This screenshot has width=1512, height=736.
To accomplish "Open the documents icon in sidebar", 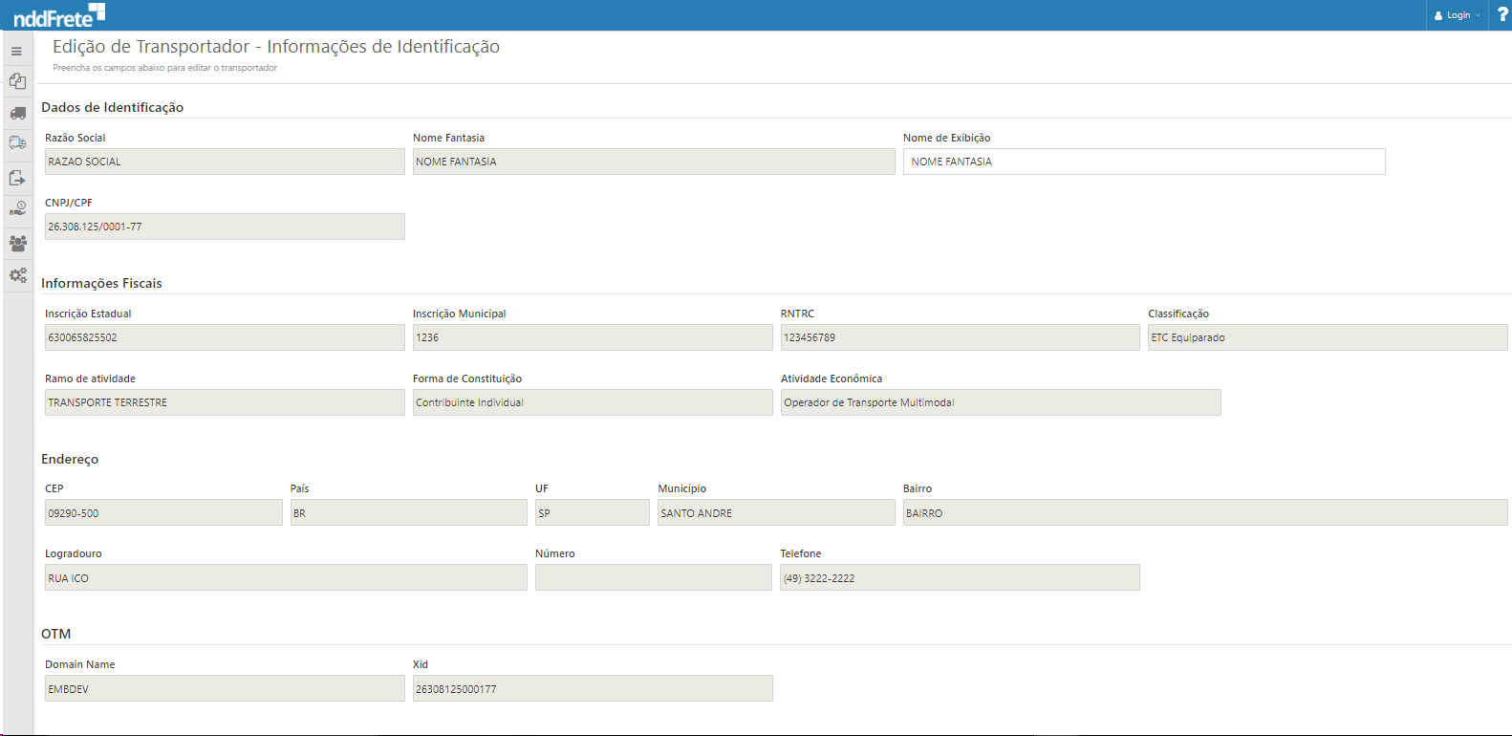I will tap(17, 81).
